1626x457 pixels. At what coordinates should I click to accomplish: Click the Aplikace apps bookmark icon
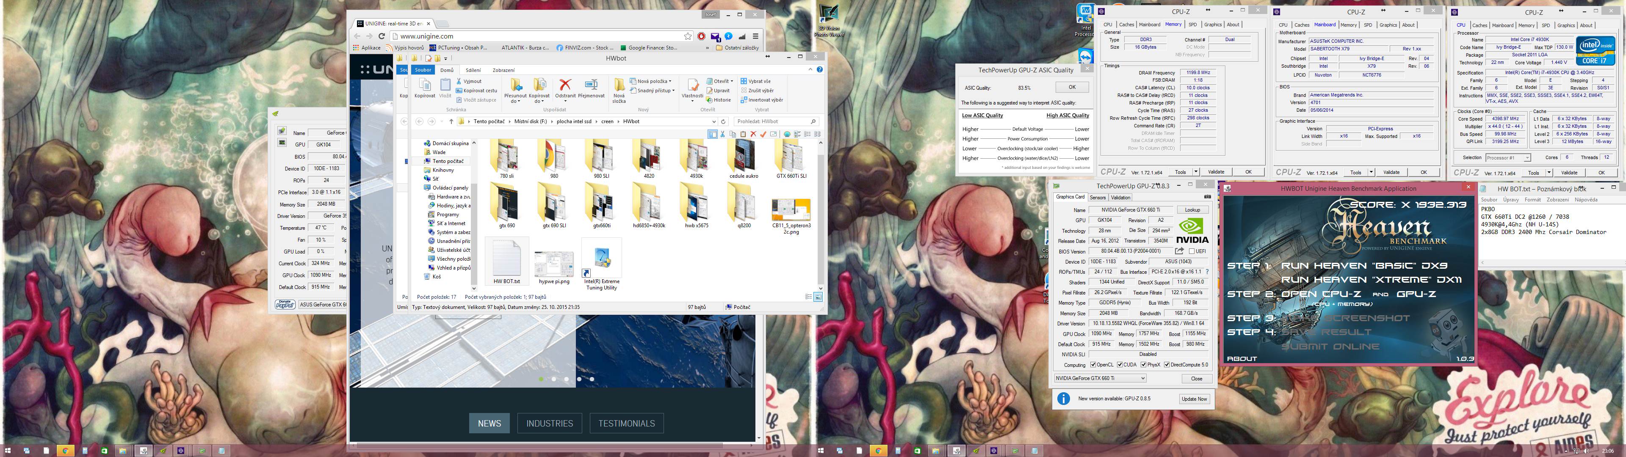368,47
